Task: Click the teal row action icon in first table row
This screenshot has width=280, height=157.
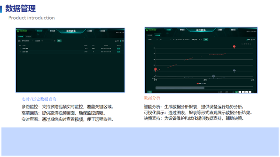Action: point(119,48)
